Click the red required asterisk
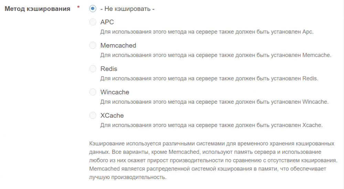Screen dimensions: 344x189 pos(78,8)
